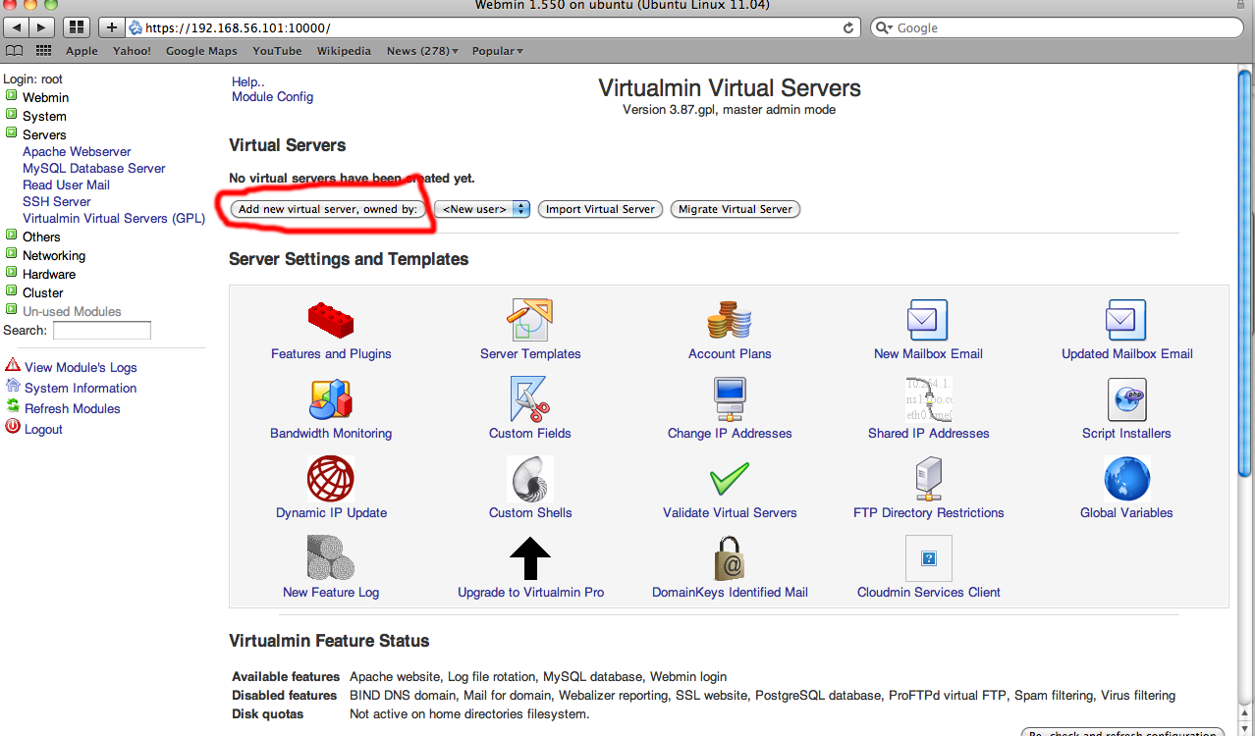Click System Information link
This screenshot has width=1255, height=736.
[81, 389]
